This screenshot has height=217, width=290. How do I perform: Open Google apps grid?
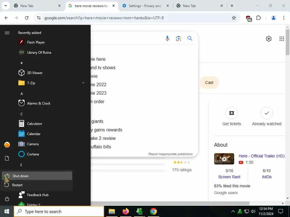click(x=282, y=39)
